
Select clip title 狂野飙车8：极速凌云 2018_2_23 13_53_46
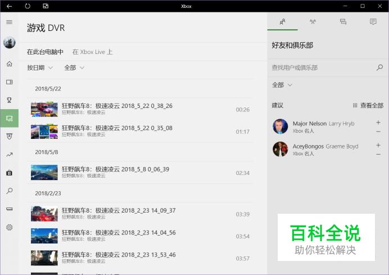coord(119,255)
